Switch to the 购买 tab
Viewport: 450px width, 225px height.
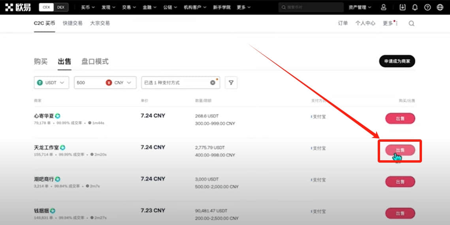coord(40,61)
